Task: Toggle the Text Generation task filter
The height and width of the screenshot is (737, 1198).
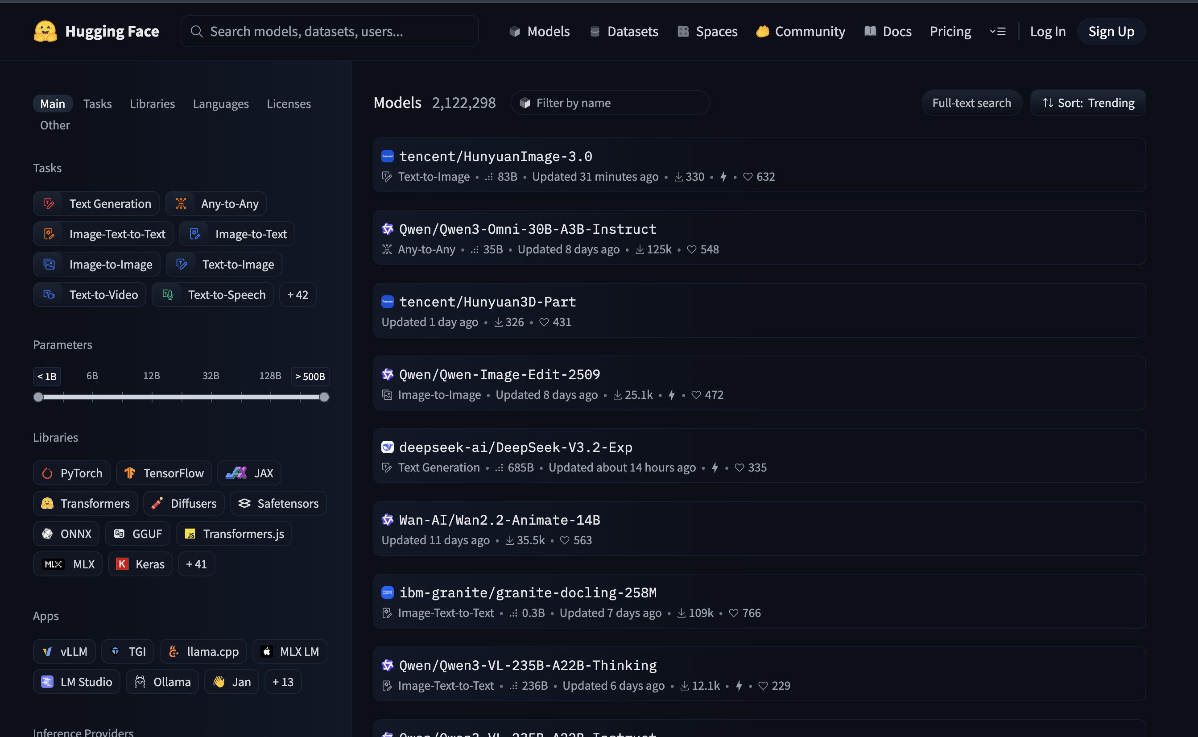Action: pyautogui.click(x=96, y=204)
